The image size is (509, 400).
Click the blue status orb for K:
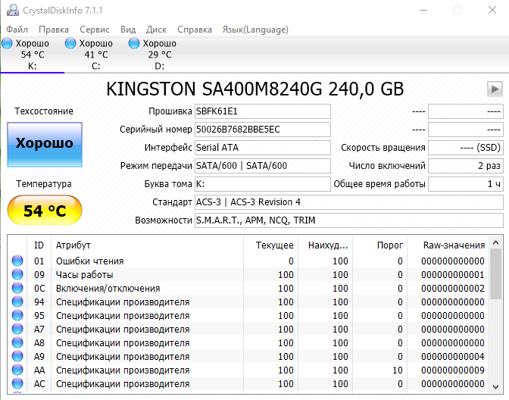[x=7, y=43]
